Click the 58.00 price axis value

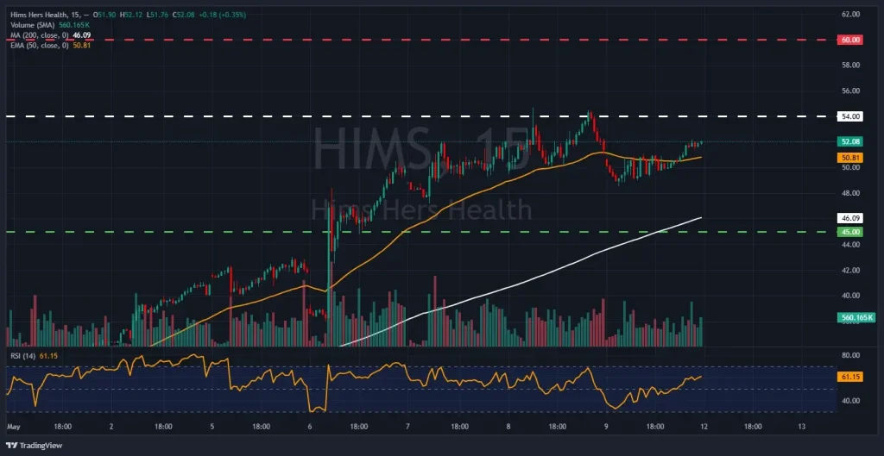[850, 66]
